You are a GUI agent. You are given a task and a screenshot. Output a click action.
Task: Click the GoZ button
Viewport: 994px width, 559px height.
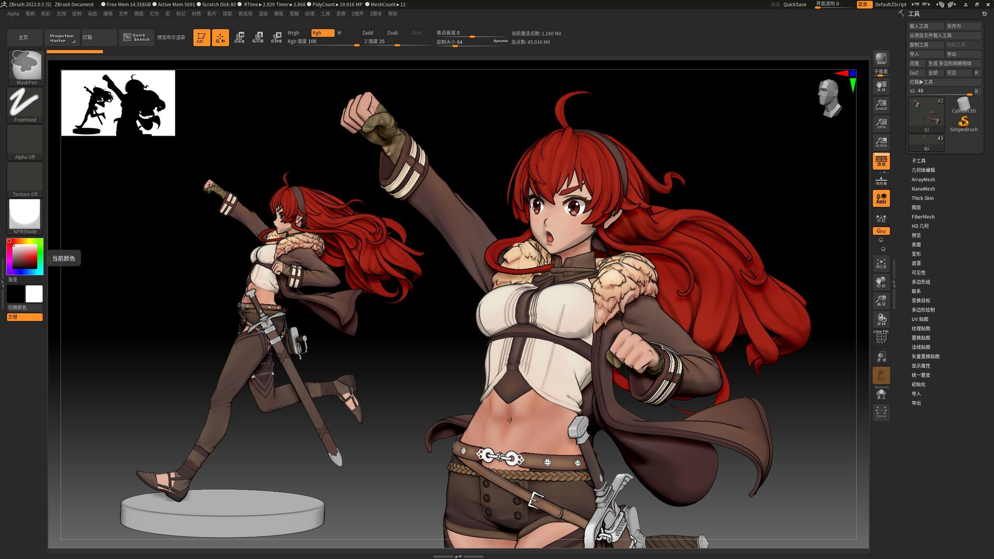[x=916, y=73]
